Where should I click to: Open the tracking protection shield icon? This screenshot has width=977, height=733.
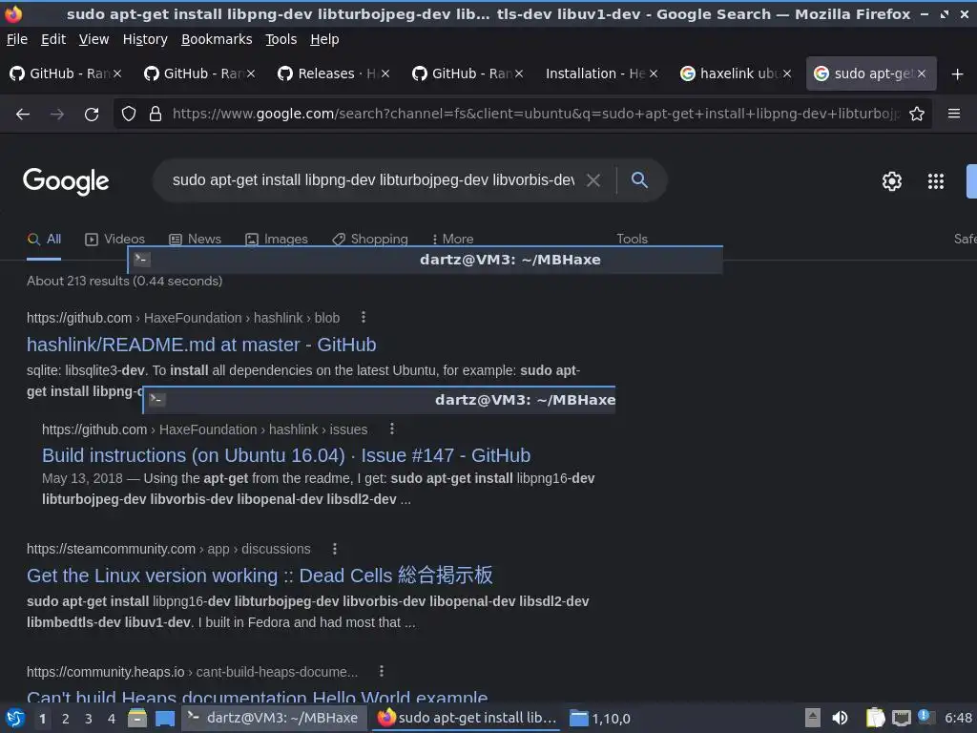click(129, 115)
